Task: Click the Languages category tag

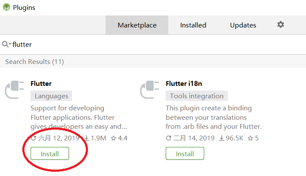Action: click(x=52, y=96)
